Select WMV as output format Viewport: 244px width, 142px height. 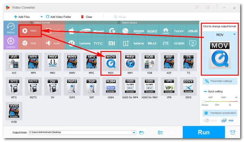coord(72,62)
